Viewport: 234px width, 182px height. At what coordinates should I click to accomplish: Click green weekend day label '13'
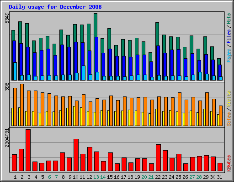(96, 177)
